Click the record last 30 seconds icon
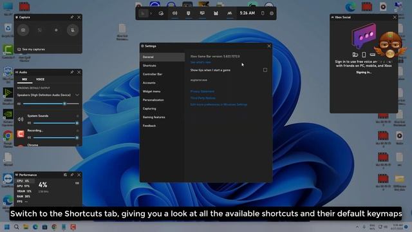 40,30
